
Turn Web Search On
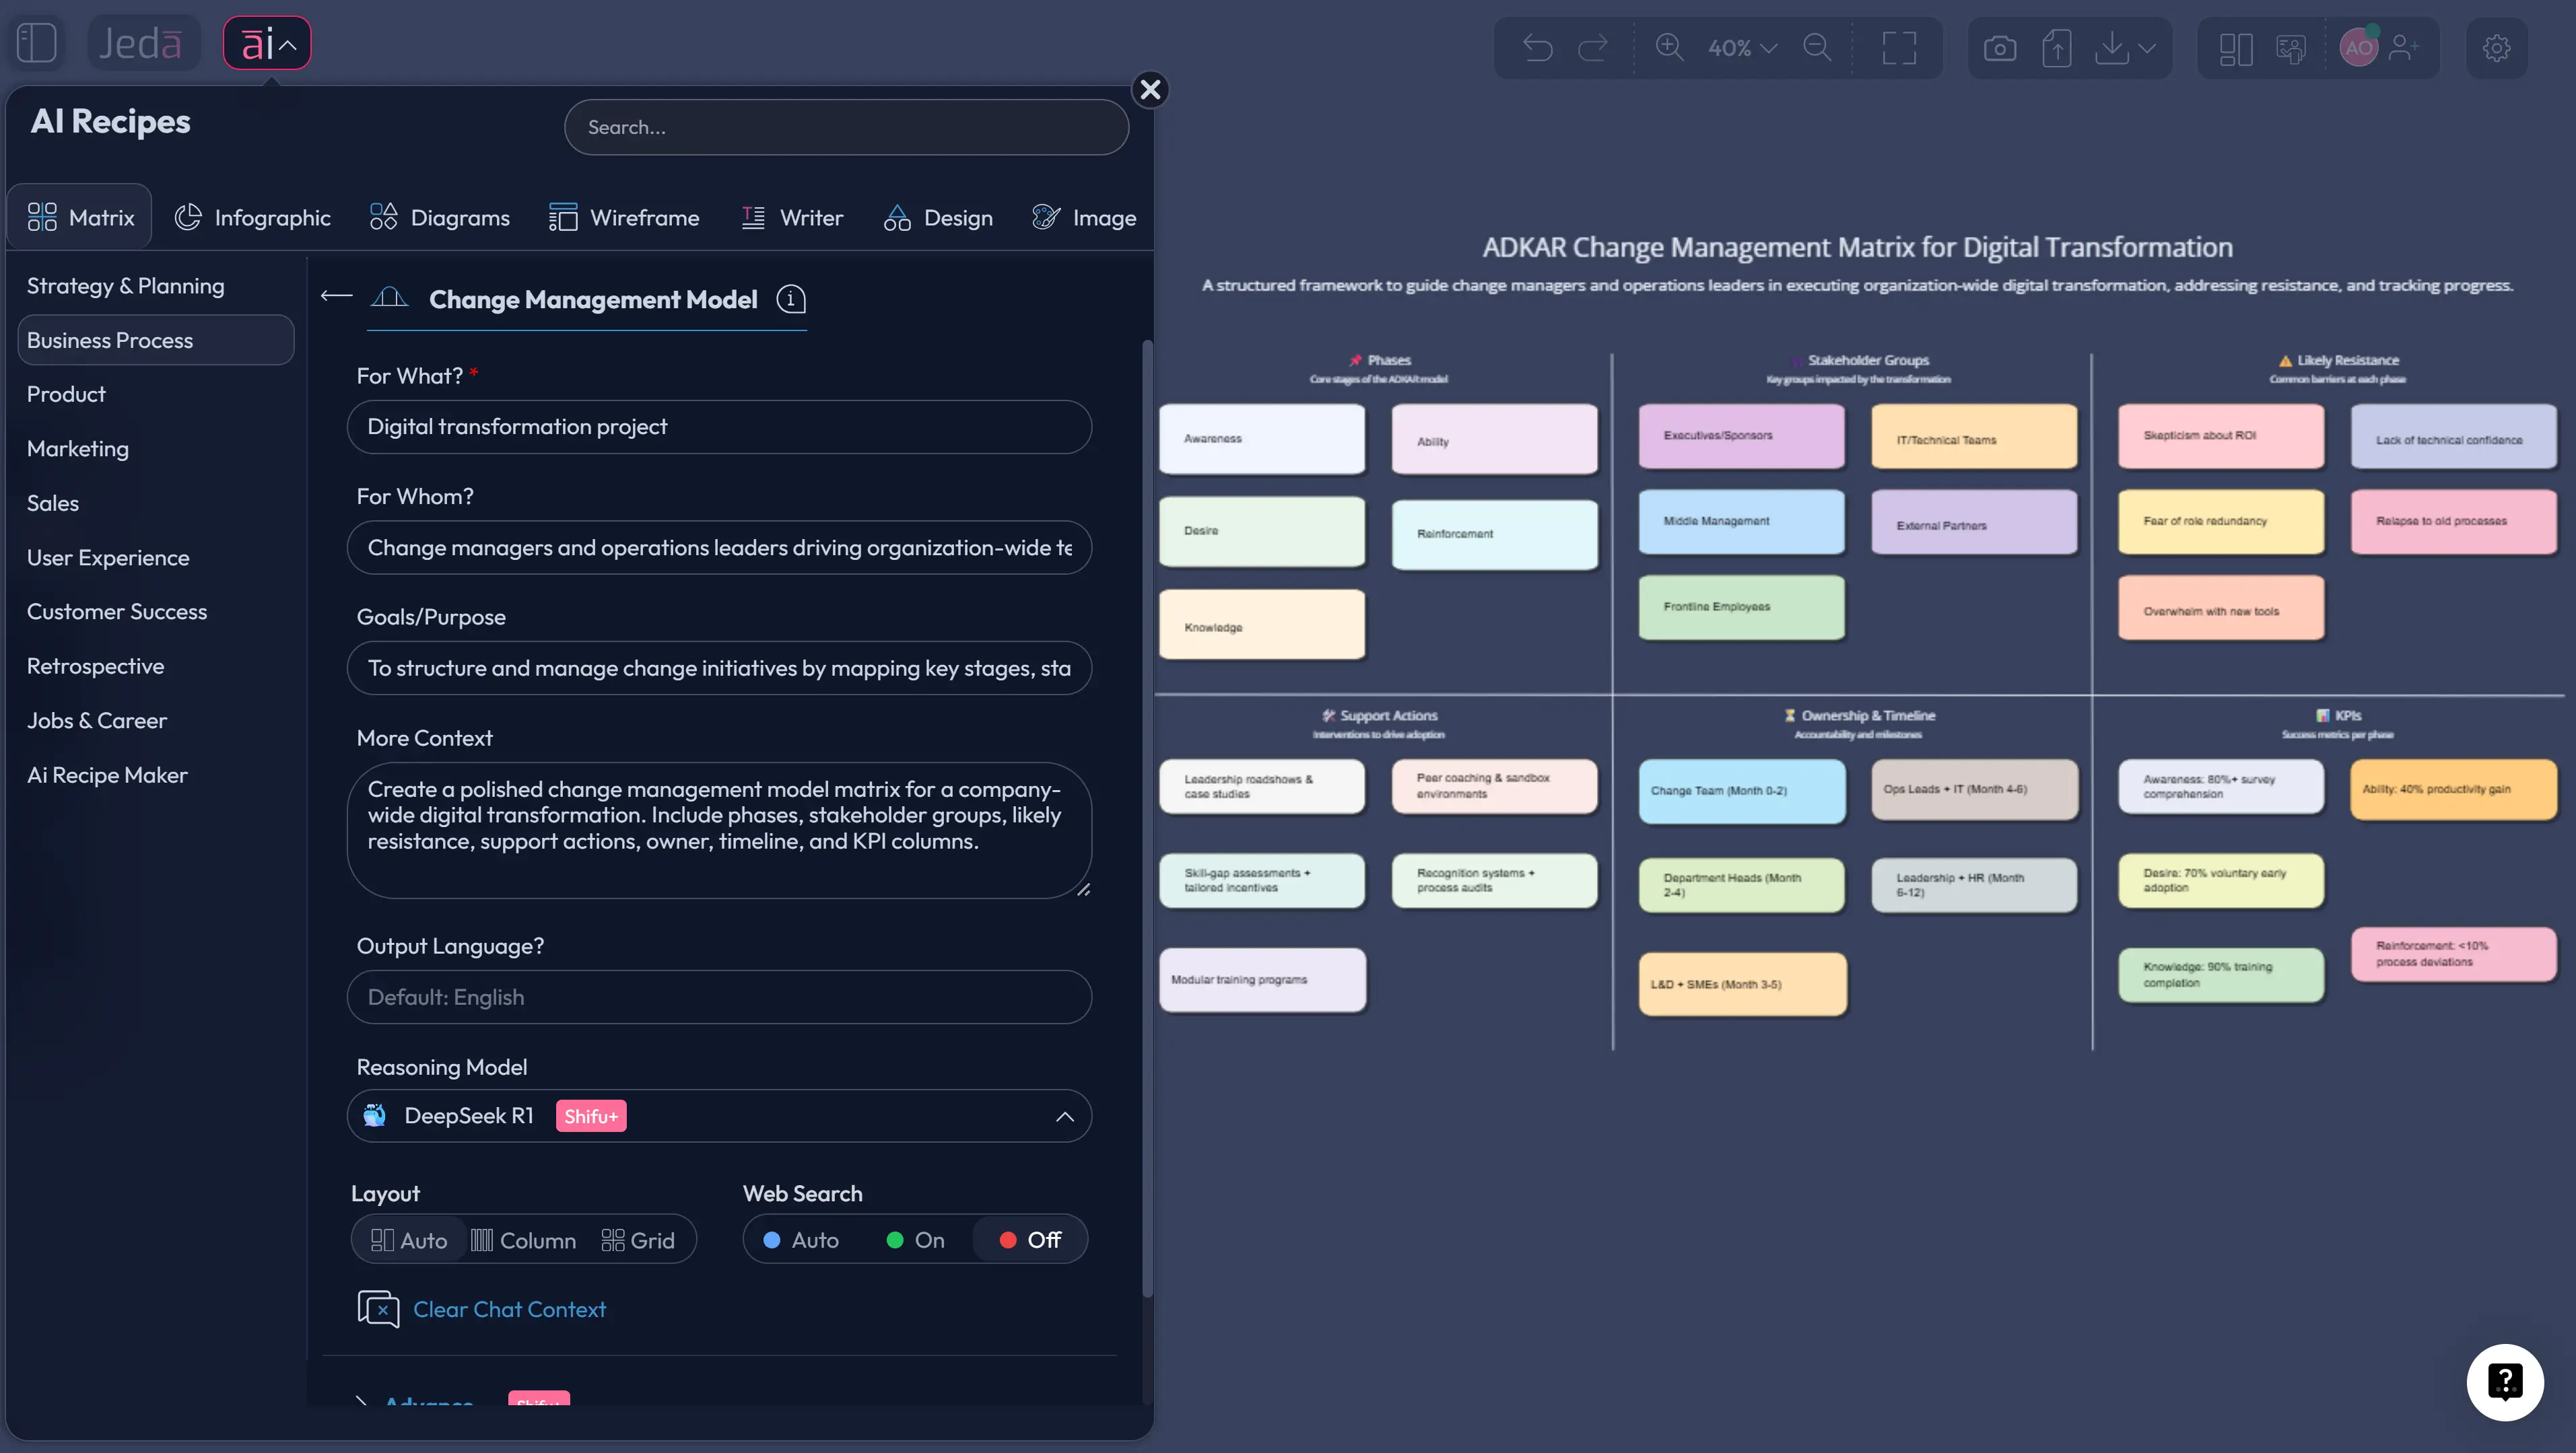point(913,1239)
